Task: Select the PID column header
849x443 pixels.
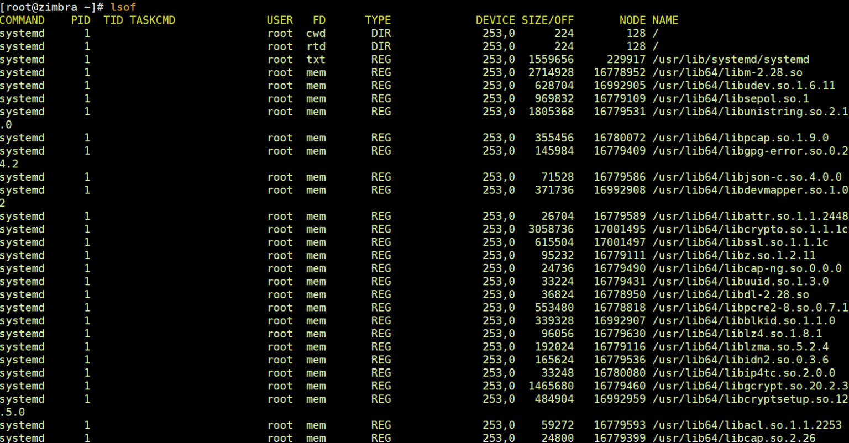Action: (x=81, y=20)
